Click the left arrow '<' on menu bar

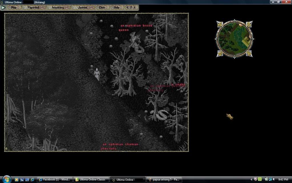127,7
